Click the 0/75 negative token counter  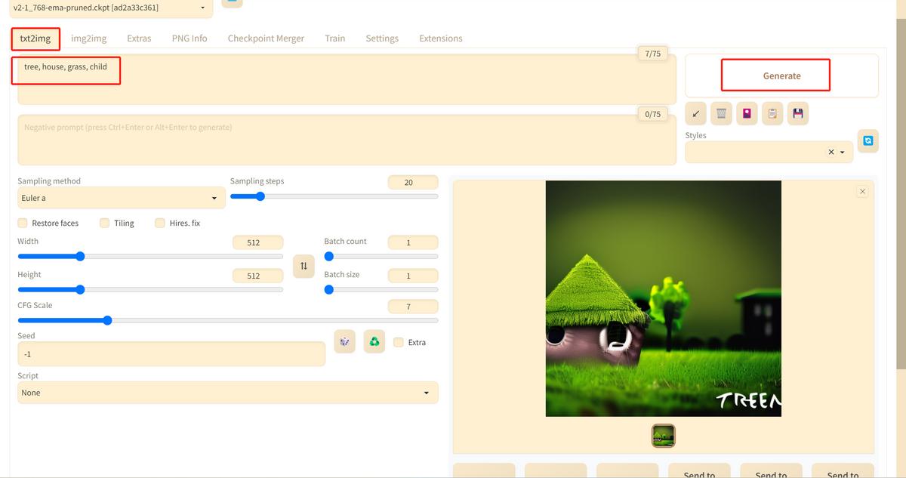click(652, 114)
